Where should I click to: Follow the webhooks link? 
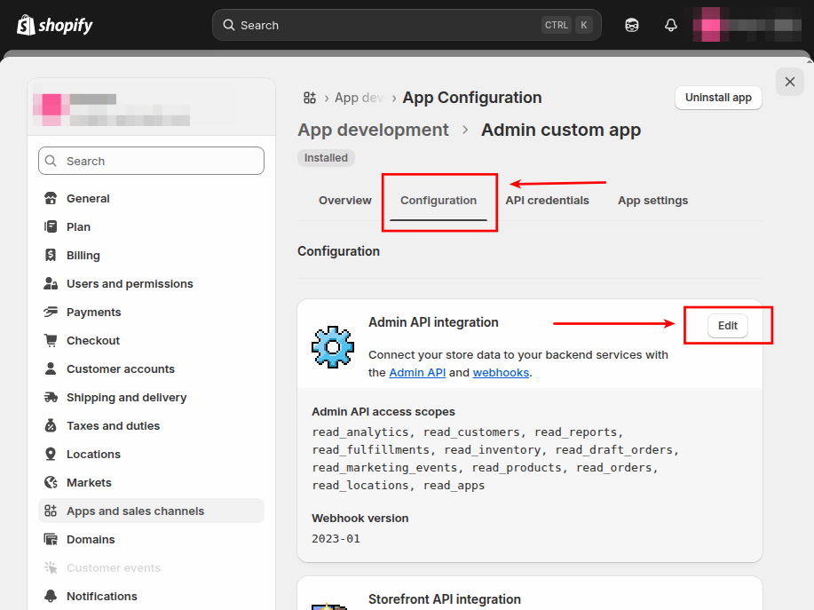[x=501, y=373]
